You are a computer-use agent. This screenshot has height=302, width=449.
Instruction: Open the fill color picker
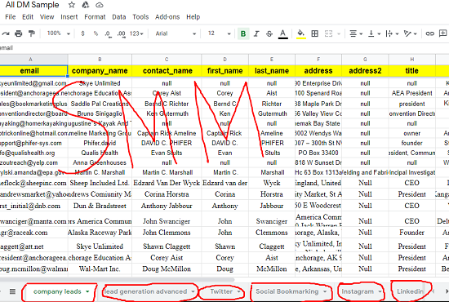300,33
